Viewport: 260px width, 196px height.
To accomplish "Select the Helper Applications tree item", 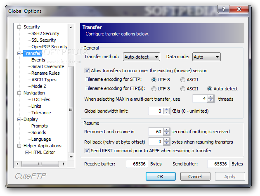I will tap(43, 146).
